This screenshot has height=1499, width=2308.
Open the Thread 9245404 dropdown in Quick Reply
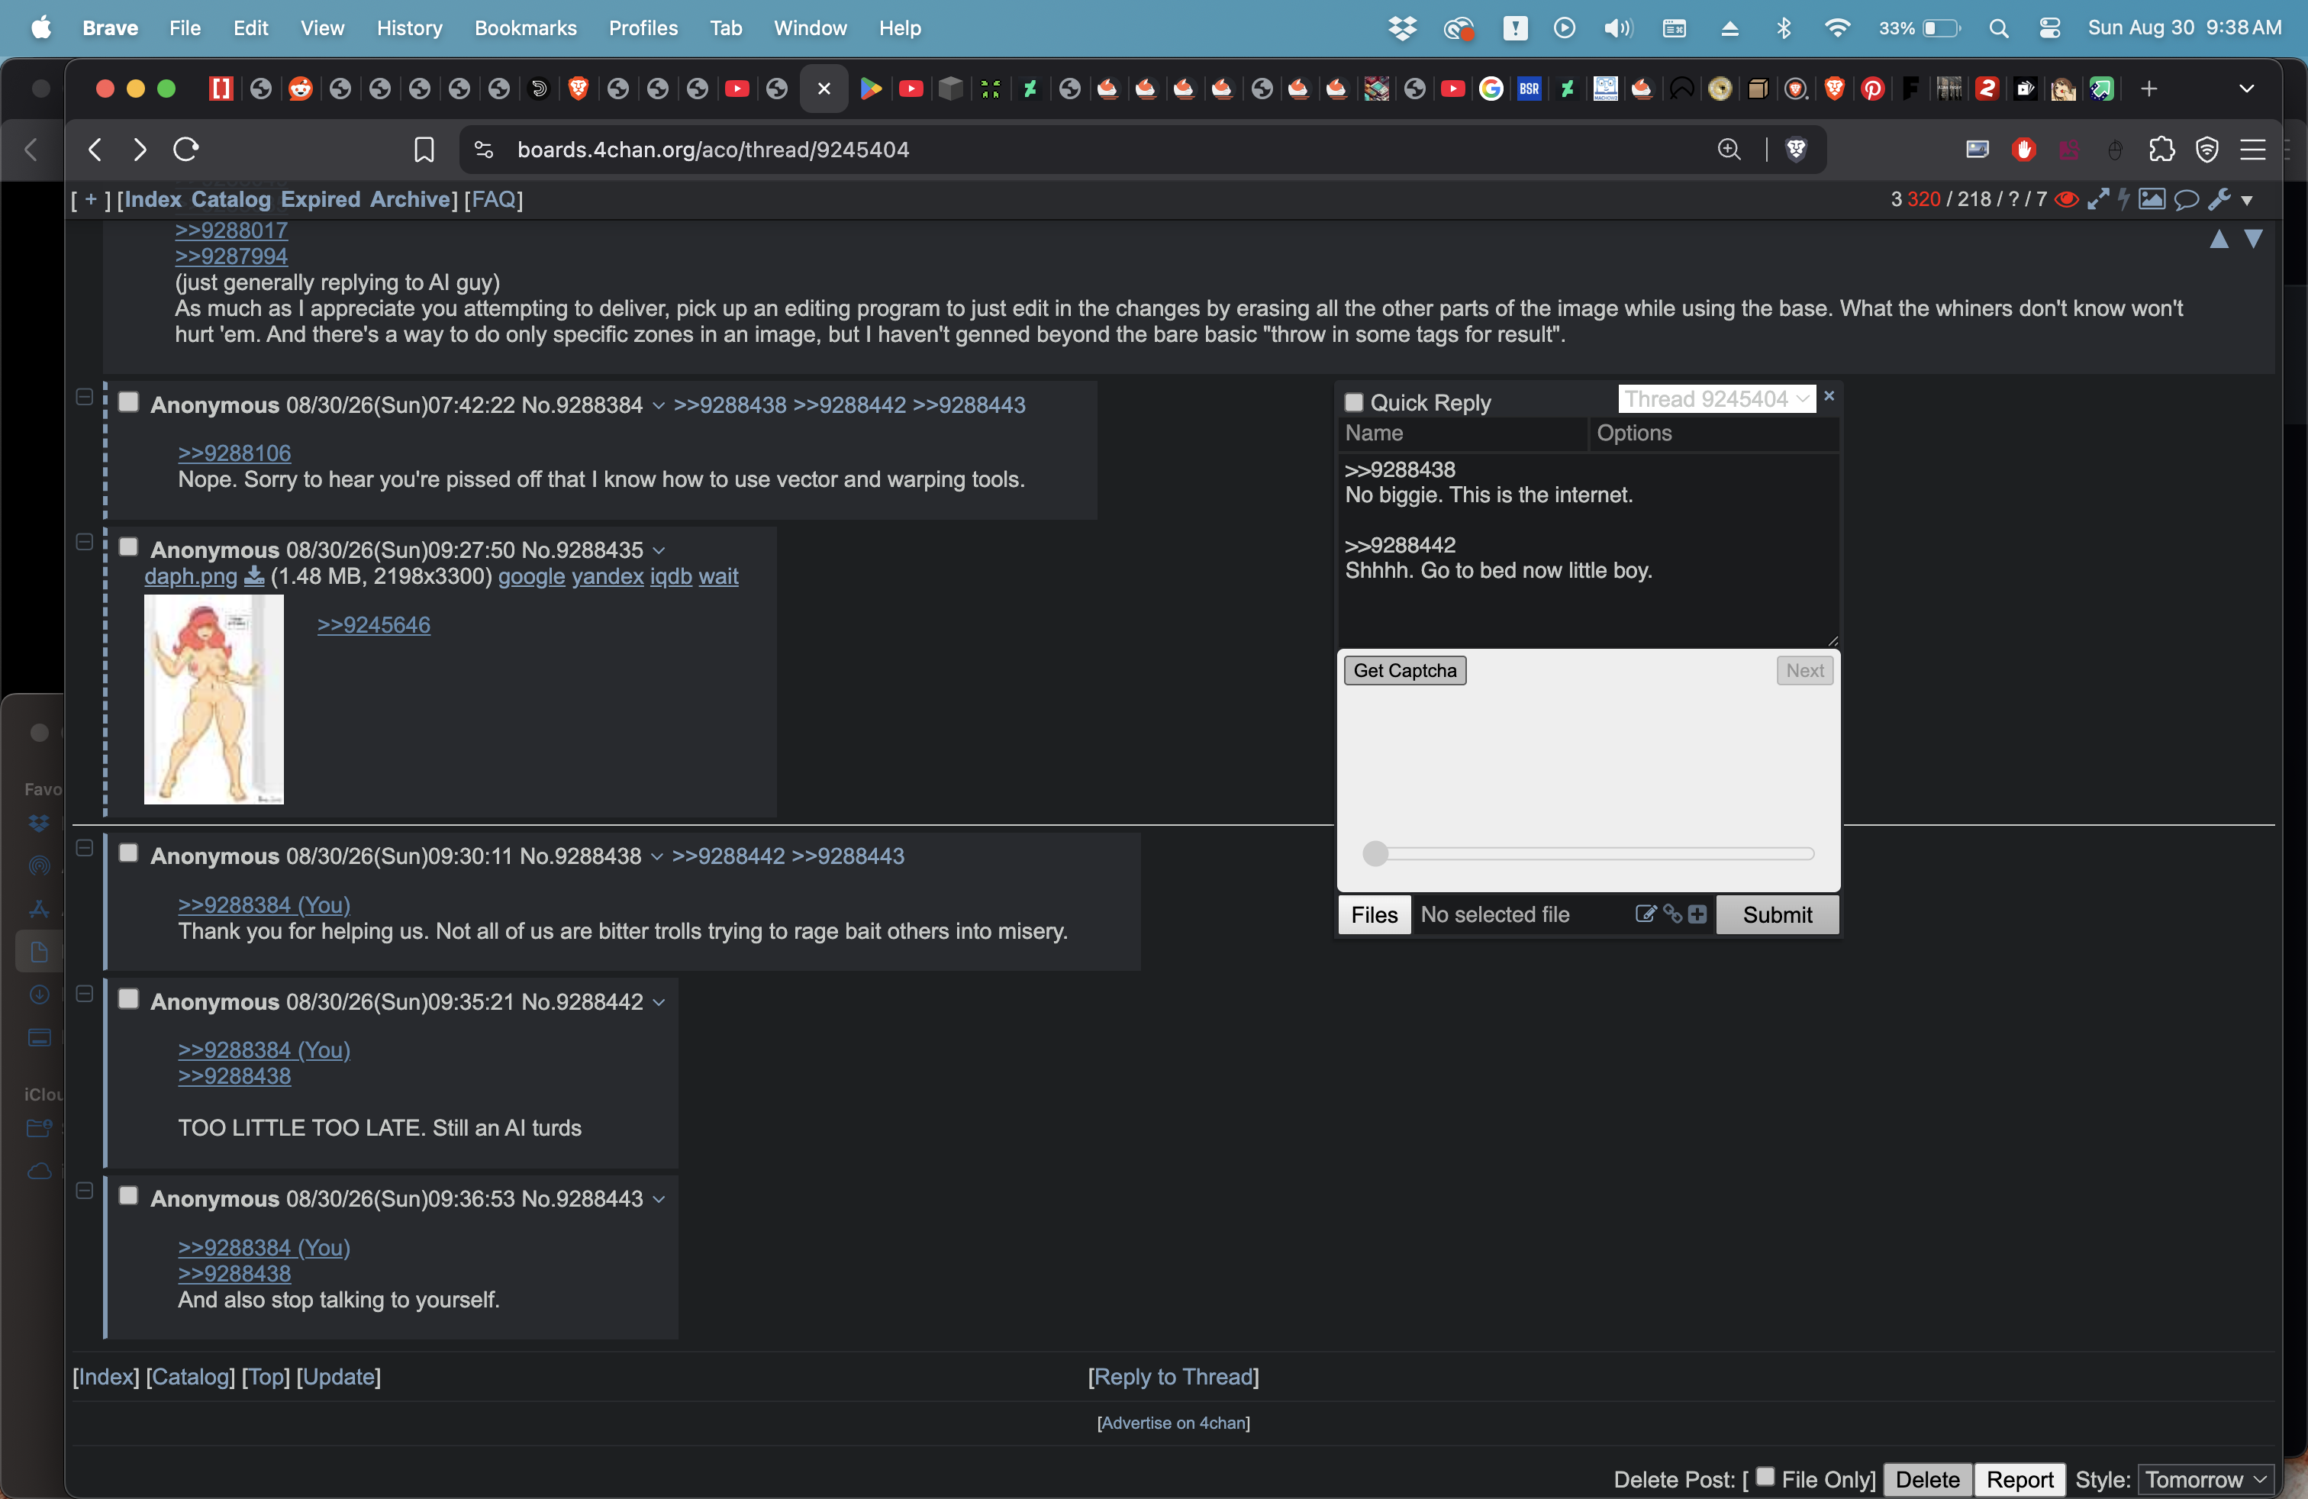1716,399
